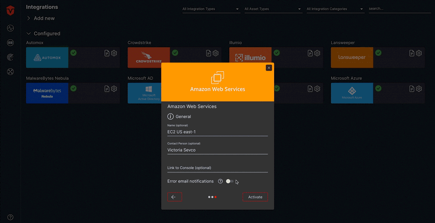Open Microsoft Azure settings gear

(419, 89)
